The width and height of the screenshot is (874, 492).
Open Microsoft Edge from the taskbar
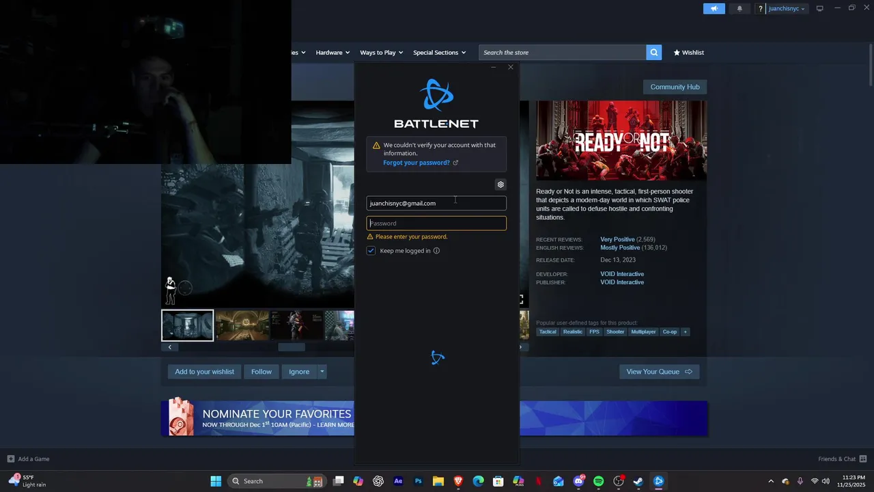[x=478, y=481]
